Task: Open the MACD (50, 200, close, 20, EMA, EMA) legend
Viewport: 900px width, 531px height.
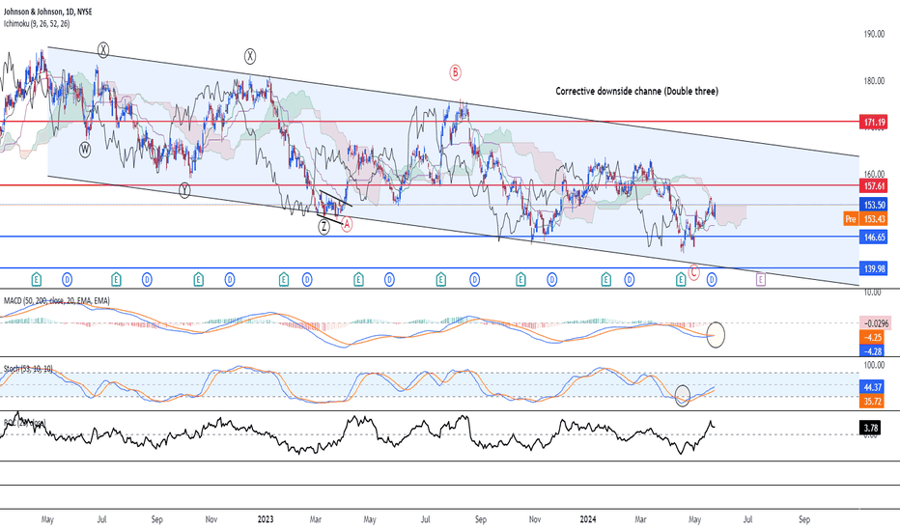Action: [x=57, y=301]
